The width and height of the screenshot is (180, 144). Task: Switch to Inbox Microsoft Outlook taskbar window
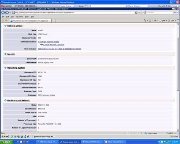[x=115, y=142]
